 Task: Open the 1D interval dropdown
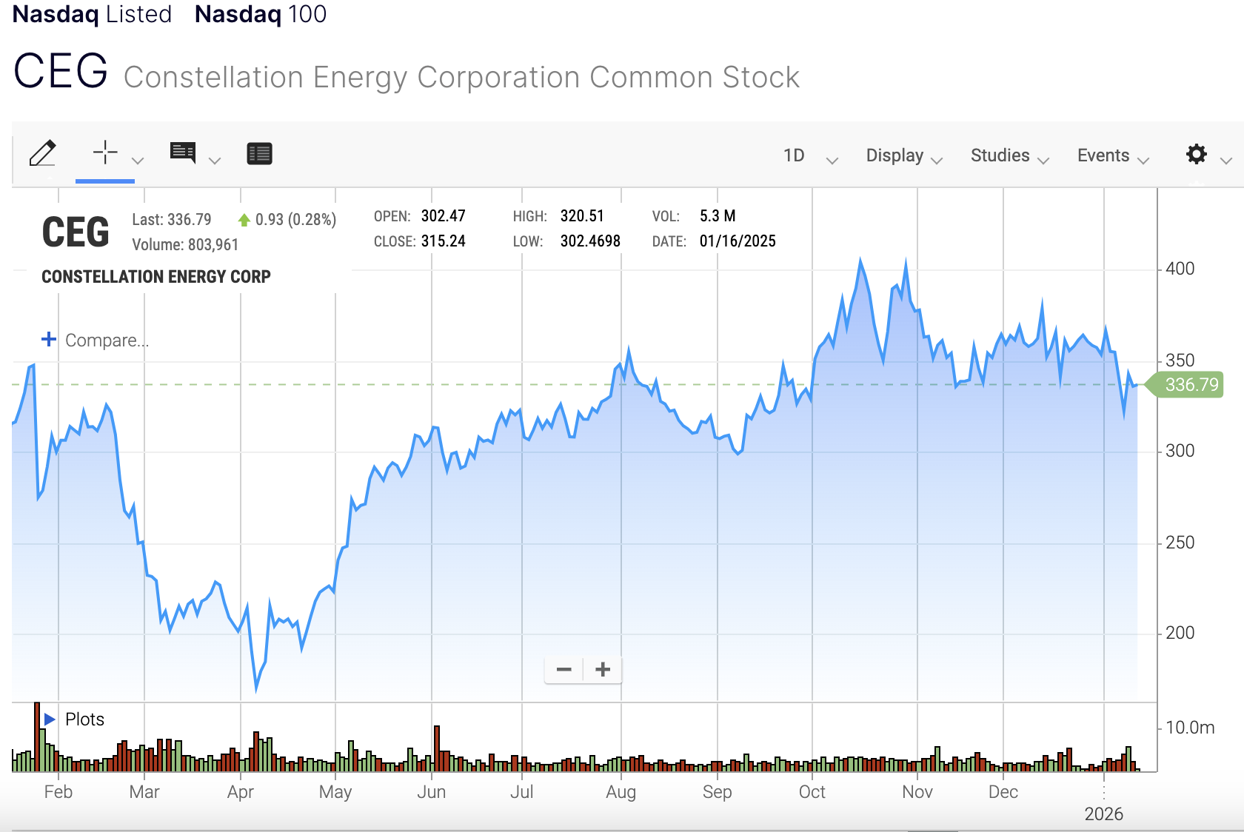(810, 156)
